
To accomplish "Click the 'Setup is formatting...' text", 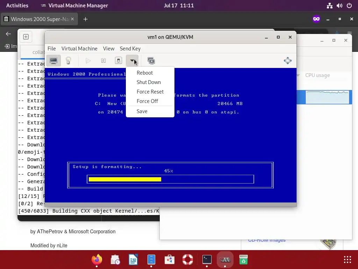I will pyautogui.click(x=107, y=167).
